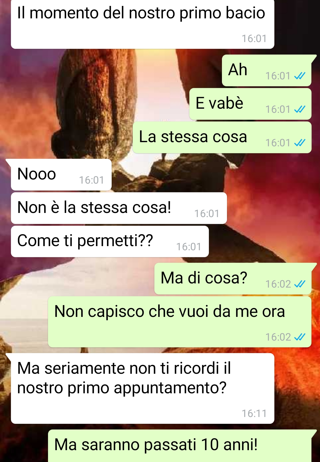This screenshot has width=320, height=462.
Task: Select the "Il momento del nostro primo bacio" message
Action: 143,24
